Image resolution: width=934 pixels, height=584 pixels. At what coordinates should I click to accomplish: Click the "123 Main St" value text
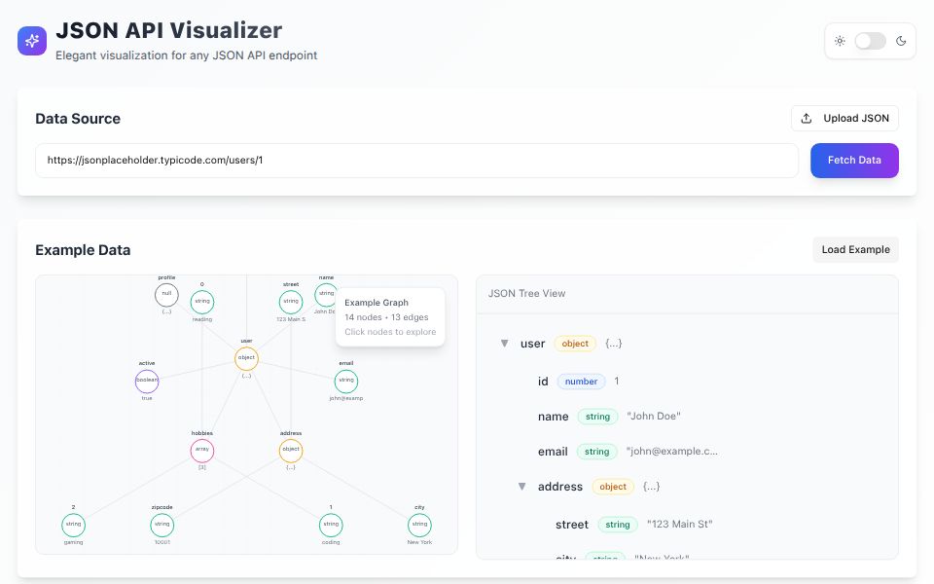680,524
